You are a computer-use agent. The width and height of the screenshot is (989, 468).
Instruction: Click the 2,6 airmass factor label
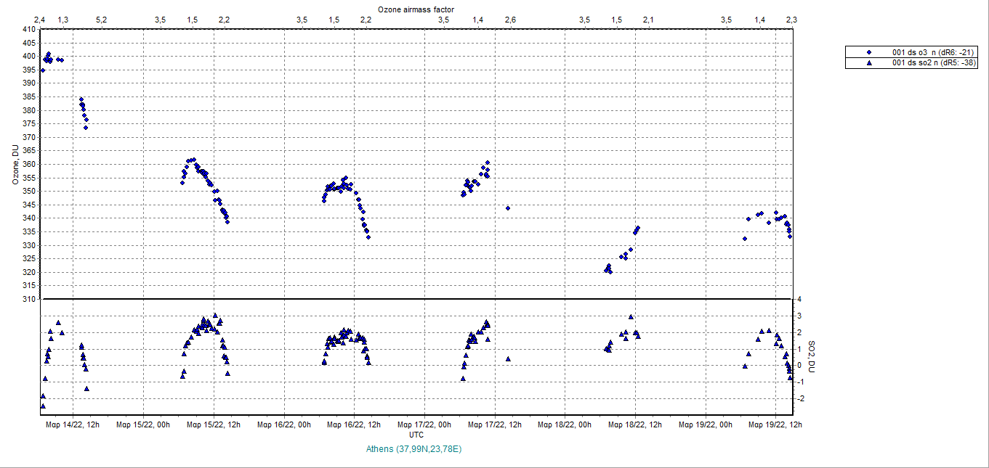510,20
